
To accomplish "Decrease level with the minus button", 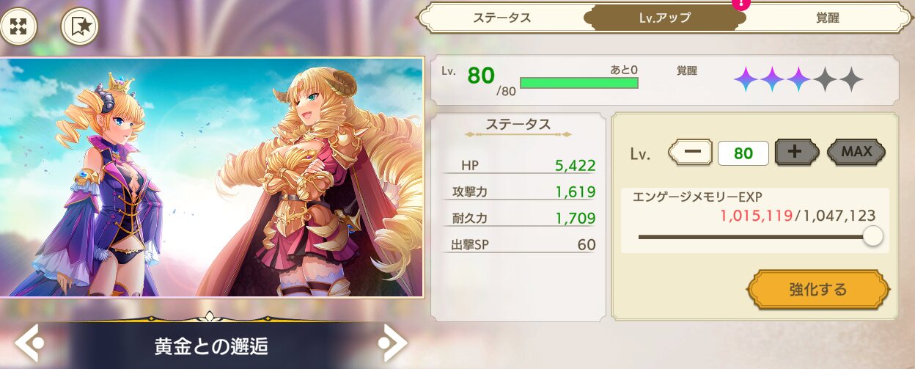I will click(x=690, y=153).
